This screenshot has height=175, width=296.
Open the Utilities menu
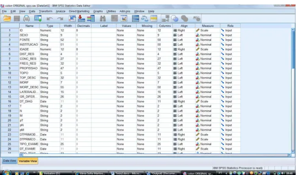(x=111, y=11)
